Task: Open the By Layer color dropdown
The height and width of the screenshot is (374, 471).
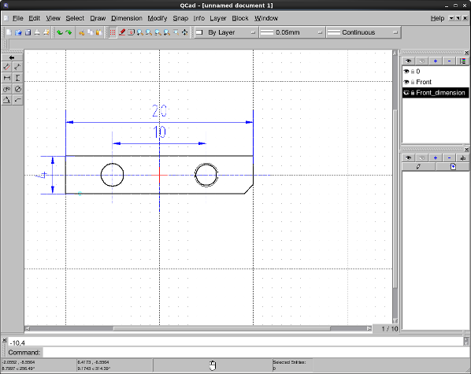Action: pos(226,32)
